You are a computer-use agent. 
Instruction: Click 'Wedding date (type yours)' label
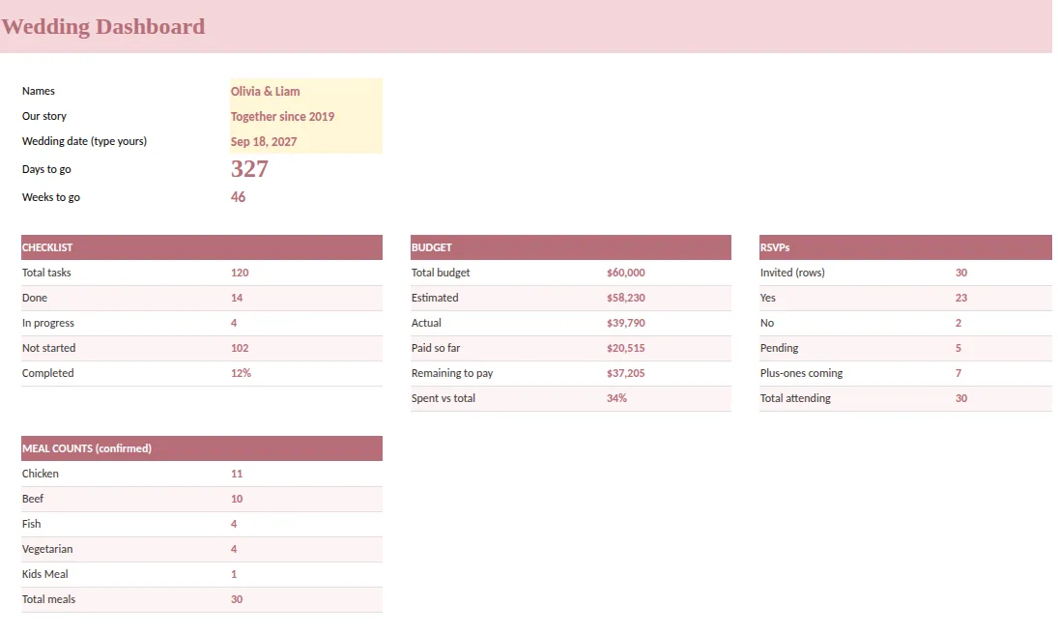tap(84, 141)
